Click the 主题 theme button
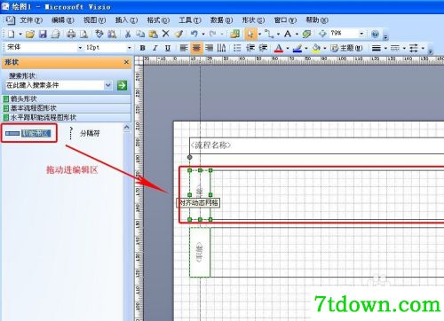 pyautogui.click(x=346, y=48)
